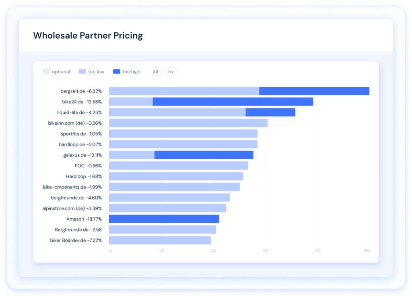Click the bikeinn.com (de) bar
Image resolution: width=412 pixels, height=296 pixels.
[x=188, y=123]
